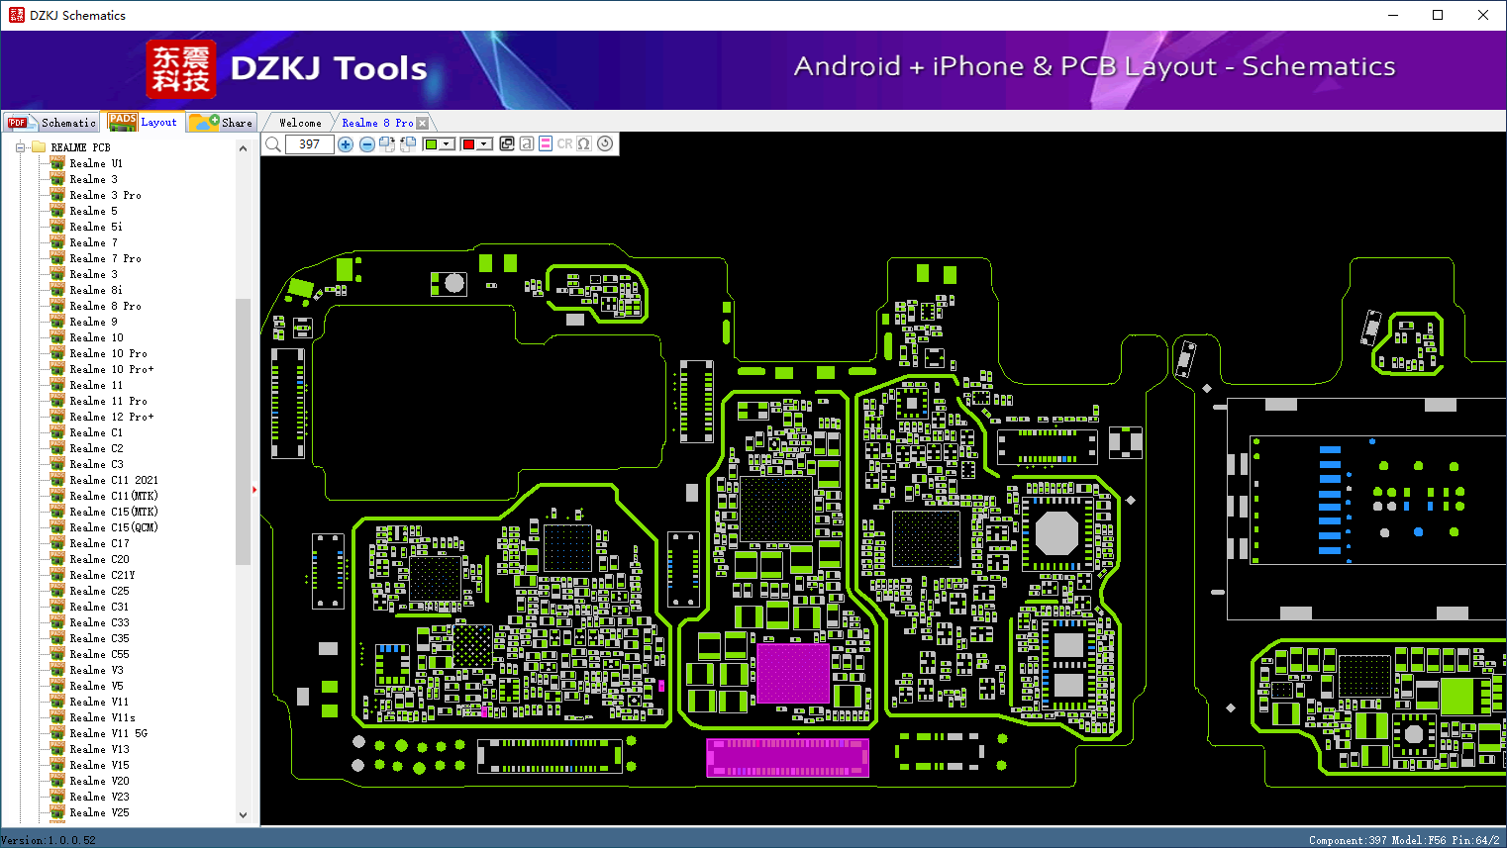Select Realme V11s in the tree
Screen dimensions: 1507x848
pyautogui.click(x=102, y=717)
